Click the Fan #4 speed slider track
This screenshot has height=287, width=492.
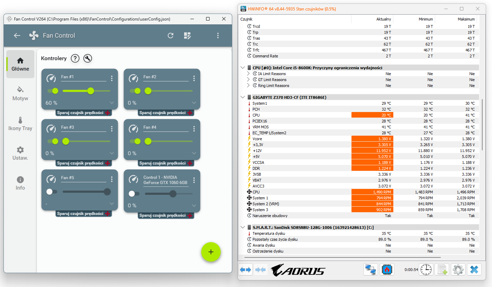tap(169, 141)
